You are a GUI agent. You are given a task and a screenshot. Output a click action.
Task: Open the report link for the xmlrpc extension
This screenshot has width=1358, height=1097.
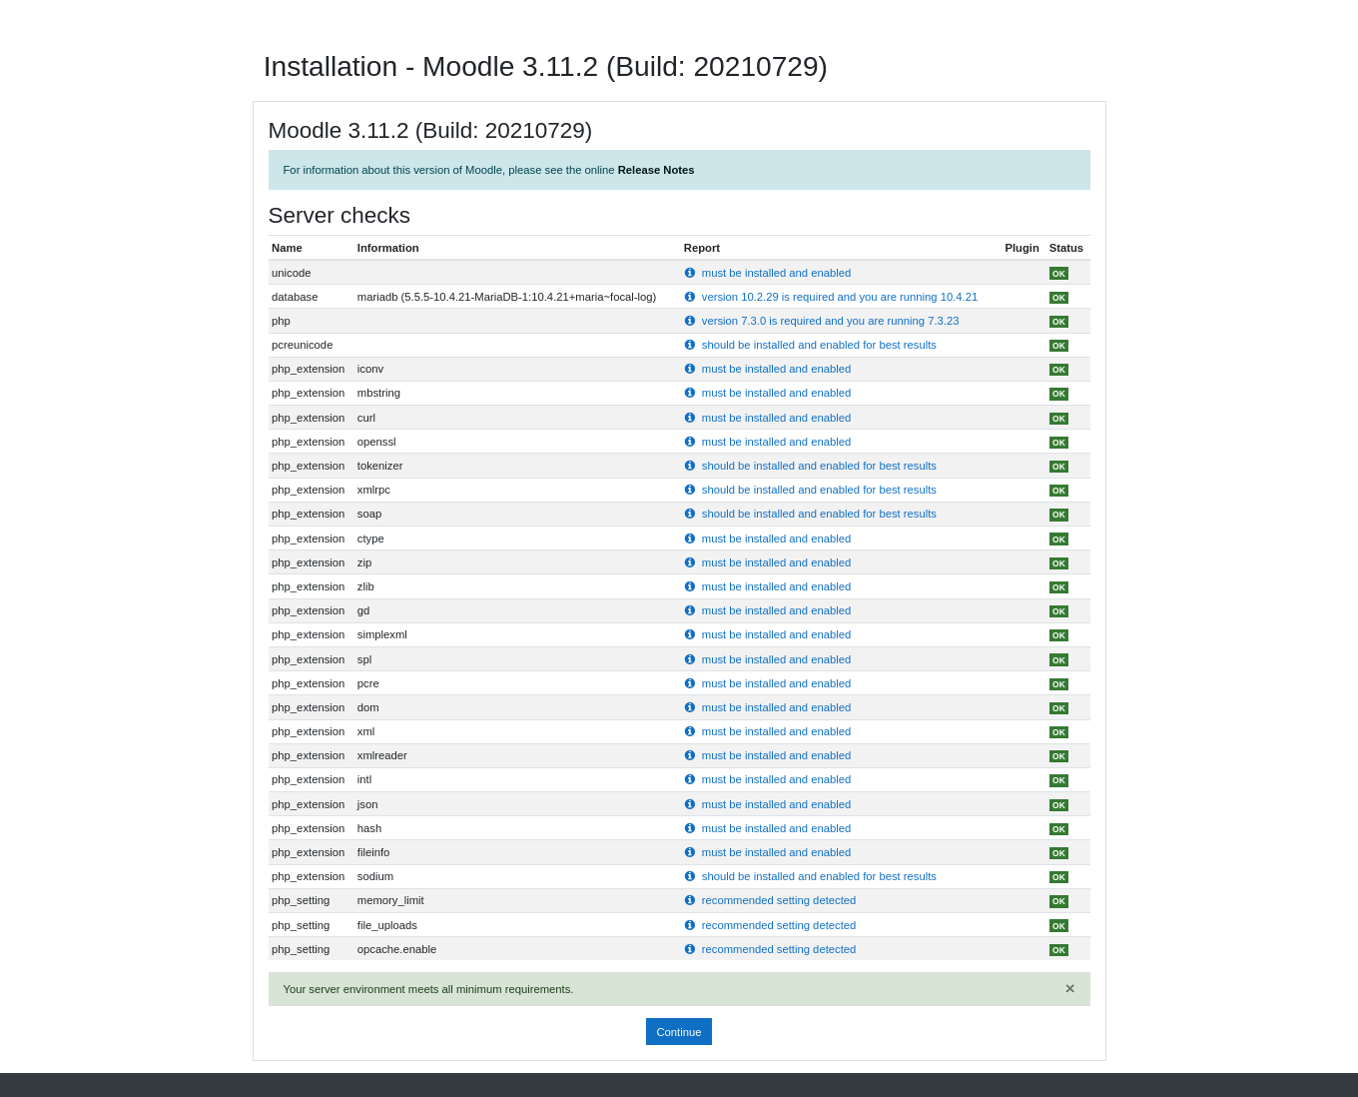(x=818, y=490)
